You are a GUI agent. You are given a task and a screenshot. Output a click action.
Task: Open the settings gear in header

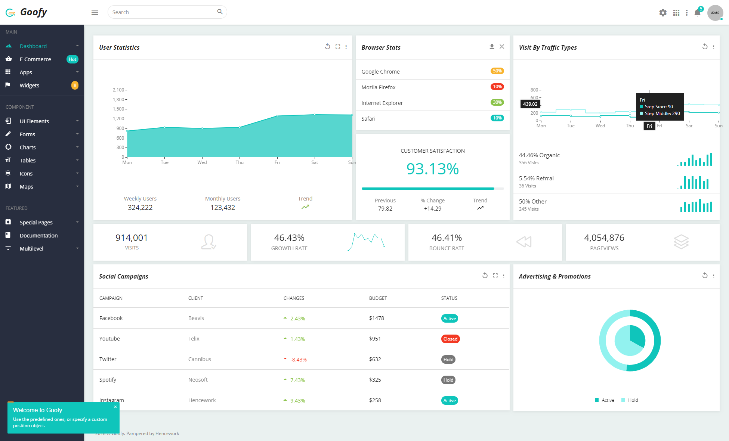coord(663,13)
